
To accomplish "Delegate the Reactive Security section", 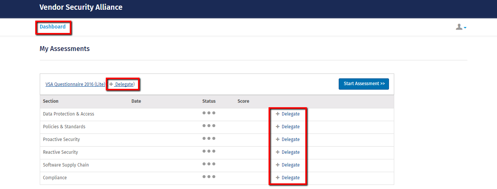I will point(288,152).
